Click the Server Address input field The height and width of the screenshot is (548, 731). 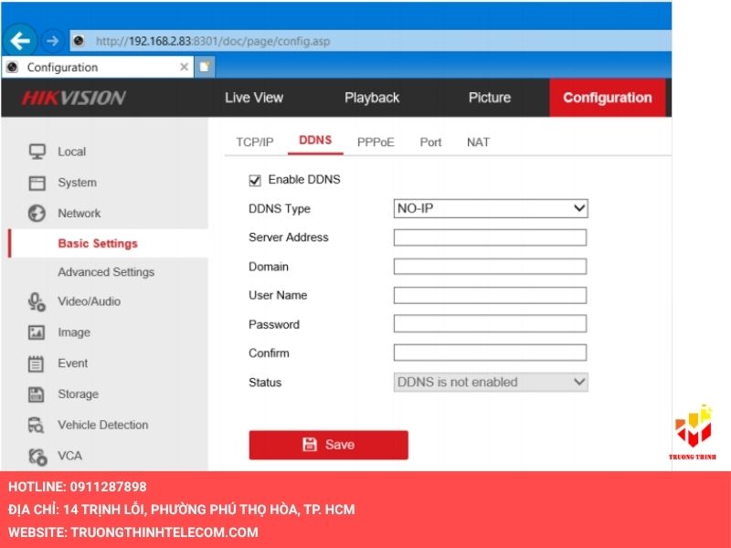490,237
